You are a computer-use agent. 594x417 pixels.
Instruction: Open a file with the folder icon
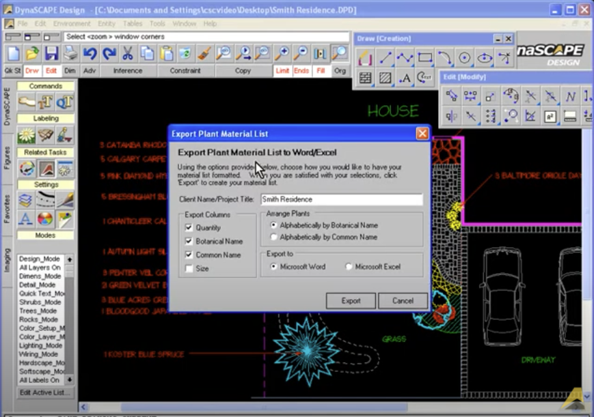pyautogui.click(x=33, y=53)
